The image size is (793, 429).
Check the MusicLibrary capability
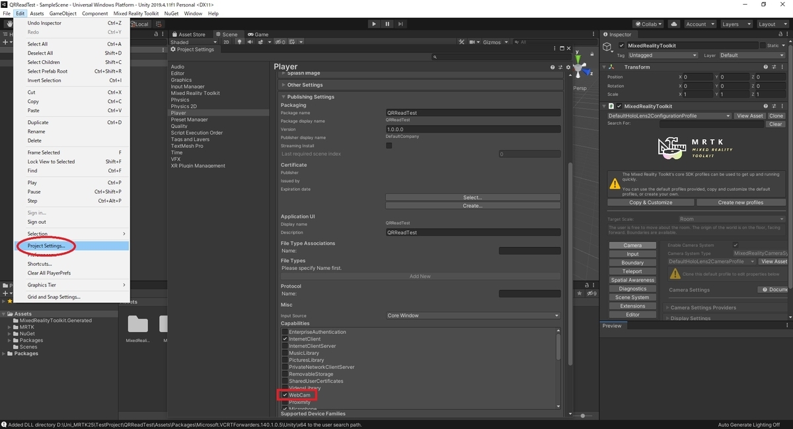285,353
